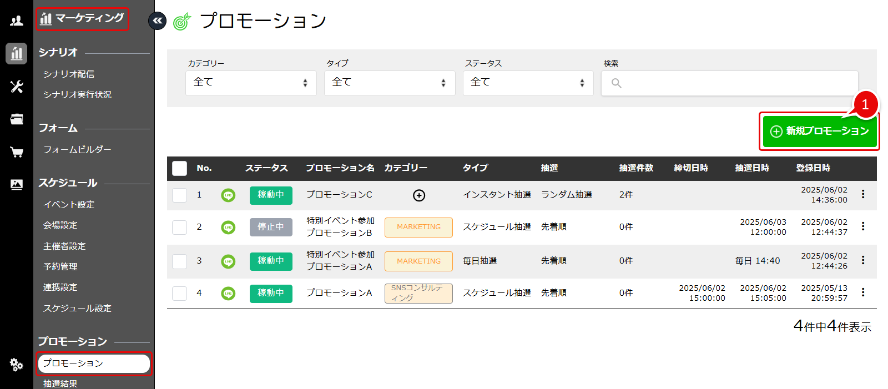Click LINE icon in row 4
The height and width of the screenshot is (389, 888).
(228, 294)
